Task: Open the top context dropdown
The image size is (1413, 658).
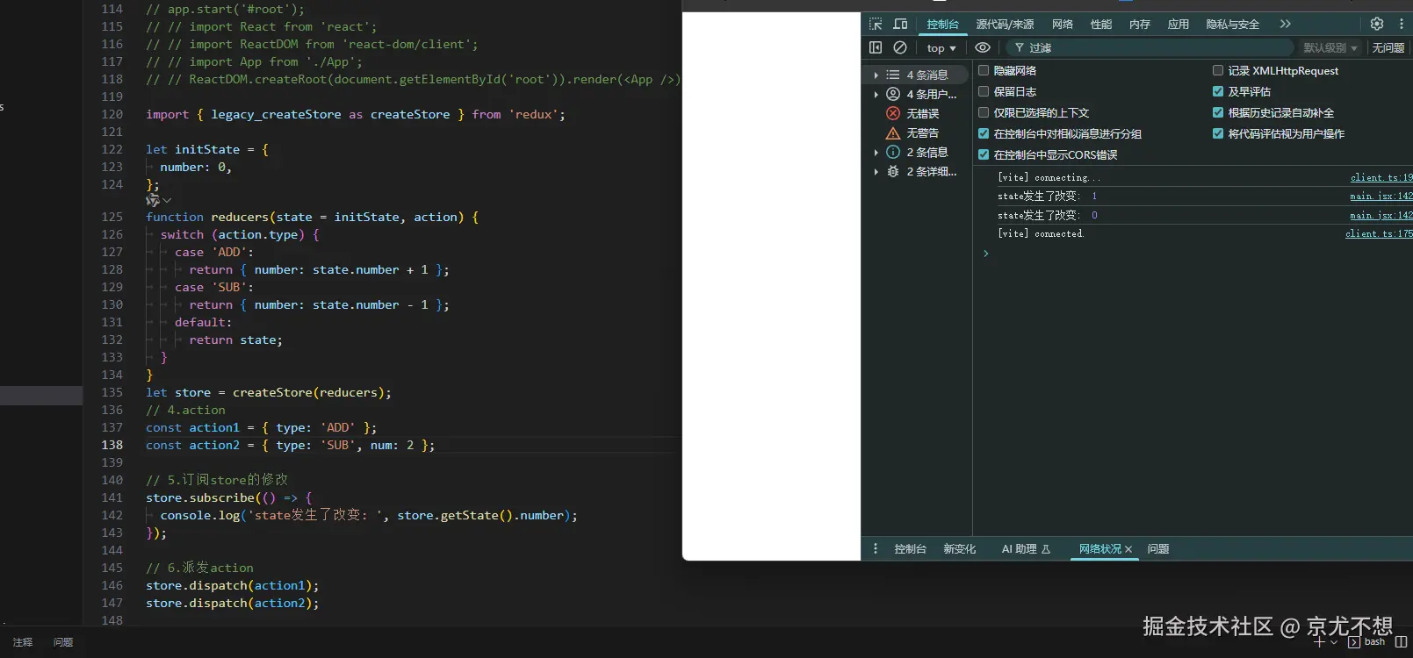Action: pos(941,48)
